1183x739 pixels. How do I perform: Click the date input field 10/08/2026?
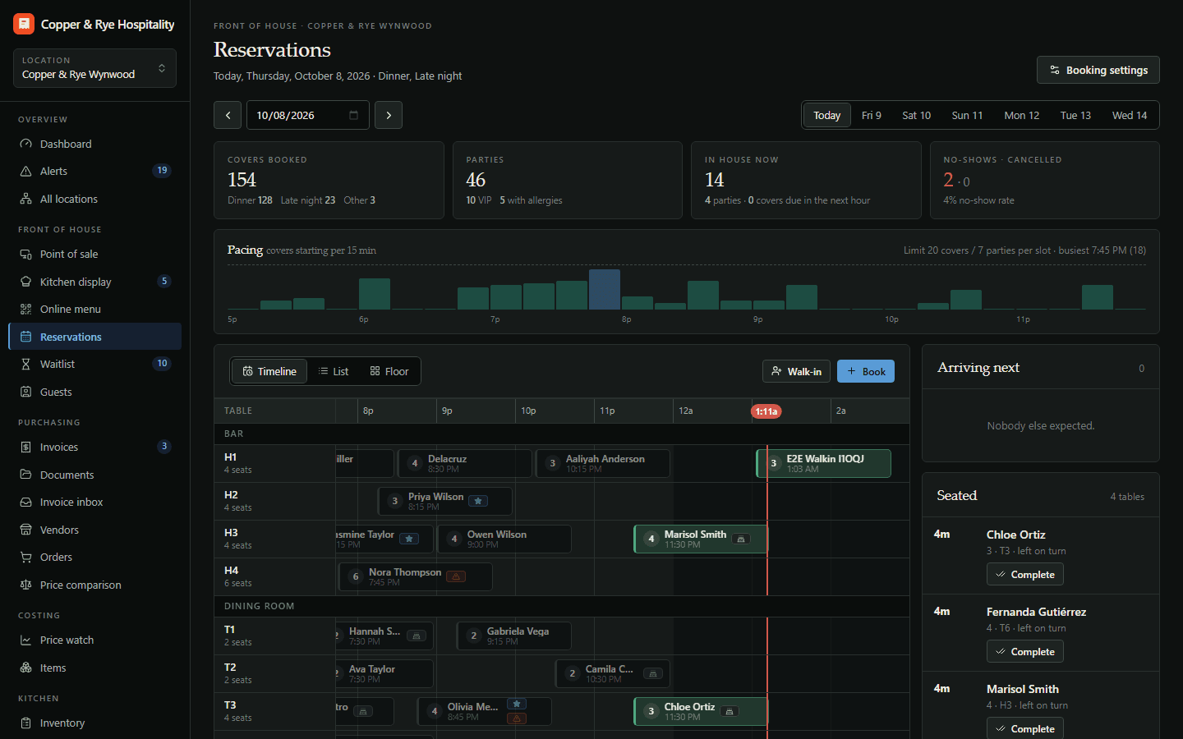point(308,115)
